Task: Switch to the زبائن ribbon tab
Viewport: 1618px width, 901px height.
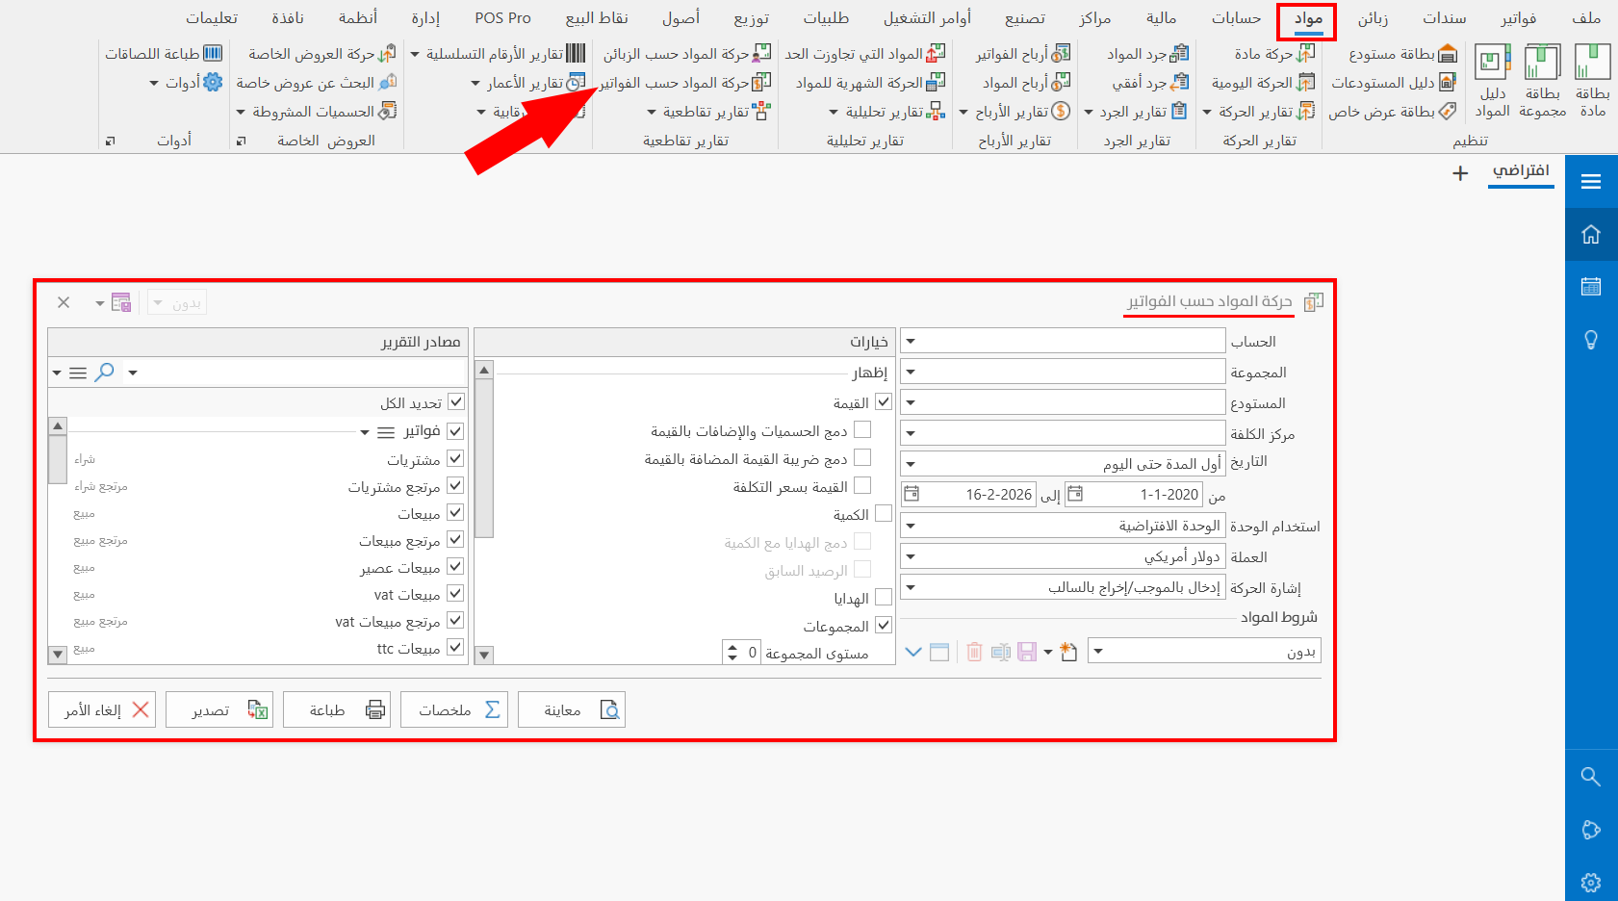Action: point(1372,17)
